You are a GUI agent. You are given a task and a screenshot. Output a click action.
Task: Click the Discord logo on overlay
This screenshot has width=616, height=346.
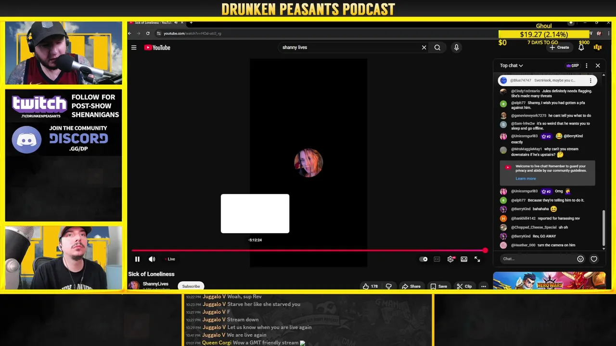pos(27,140)
